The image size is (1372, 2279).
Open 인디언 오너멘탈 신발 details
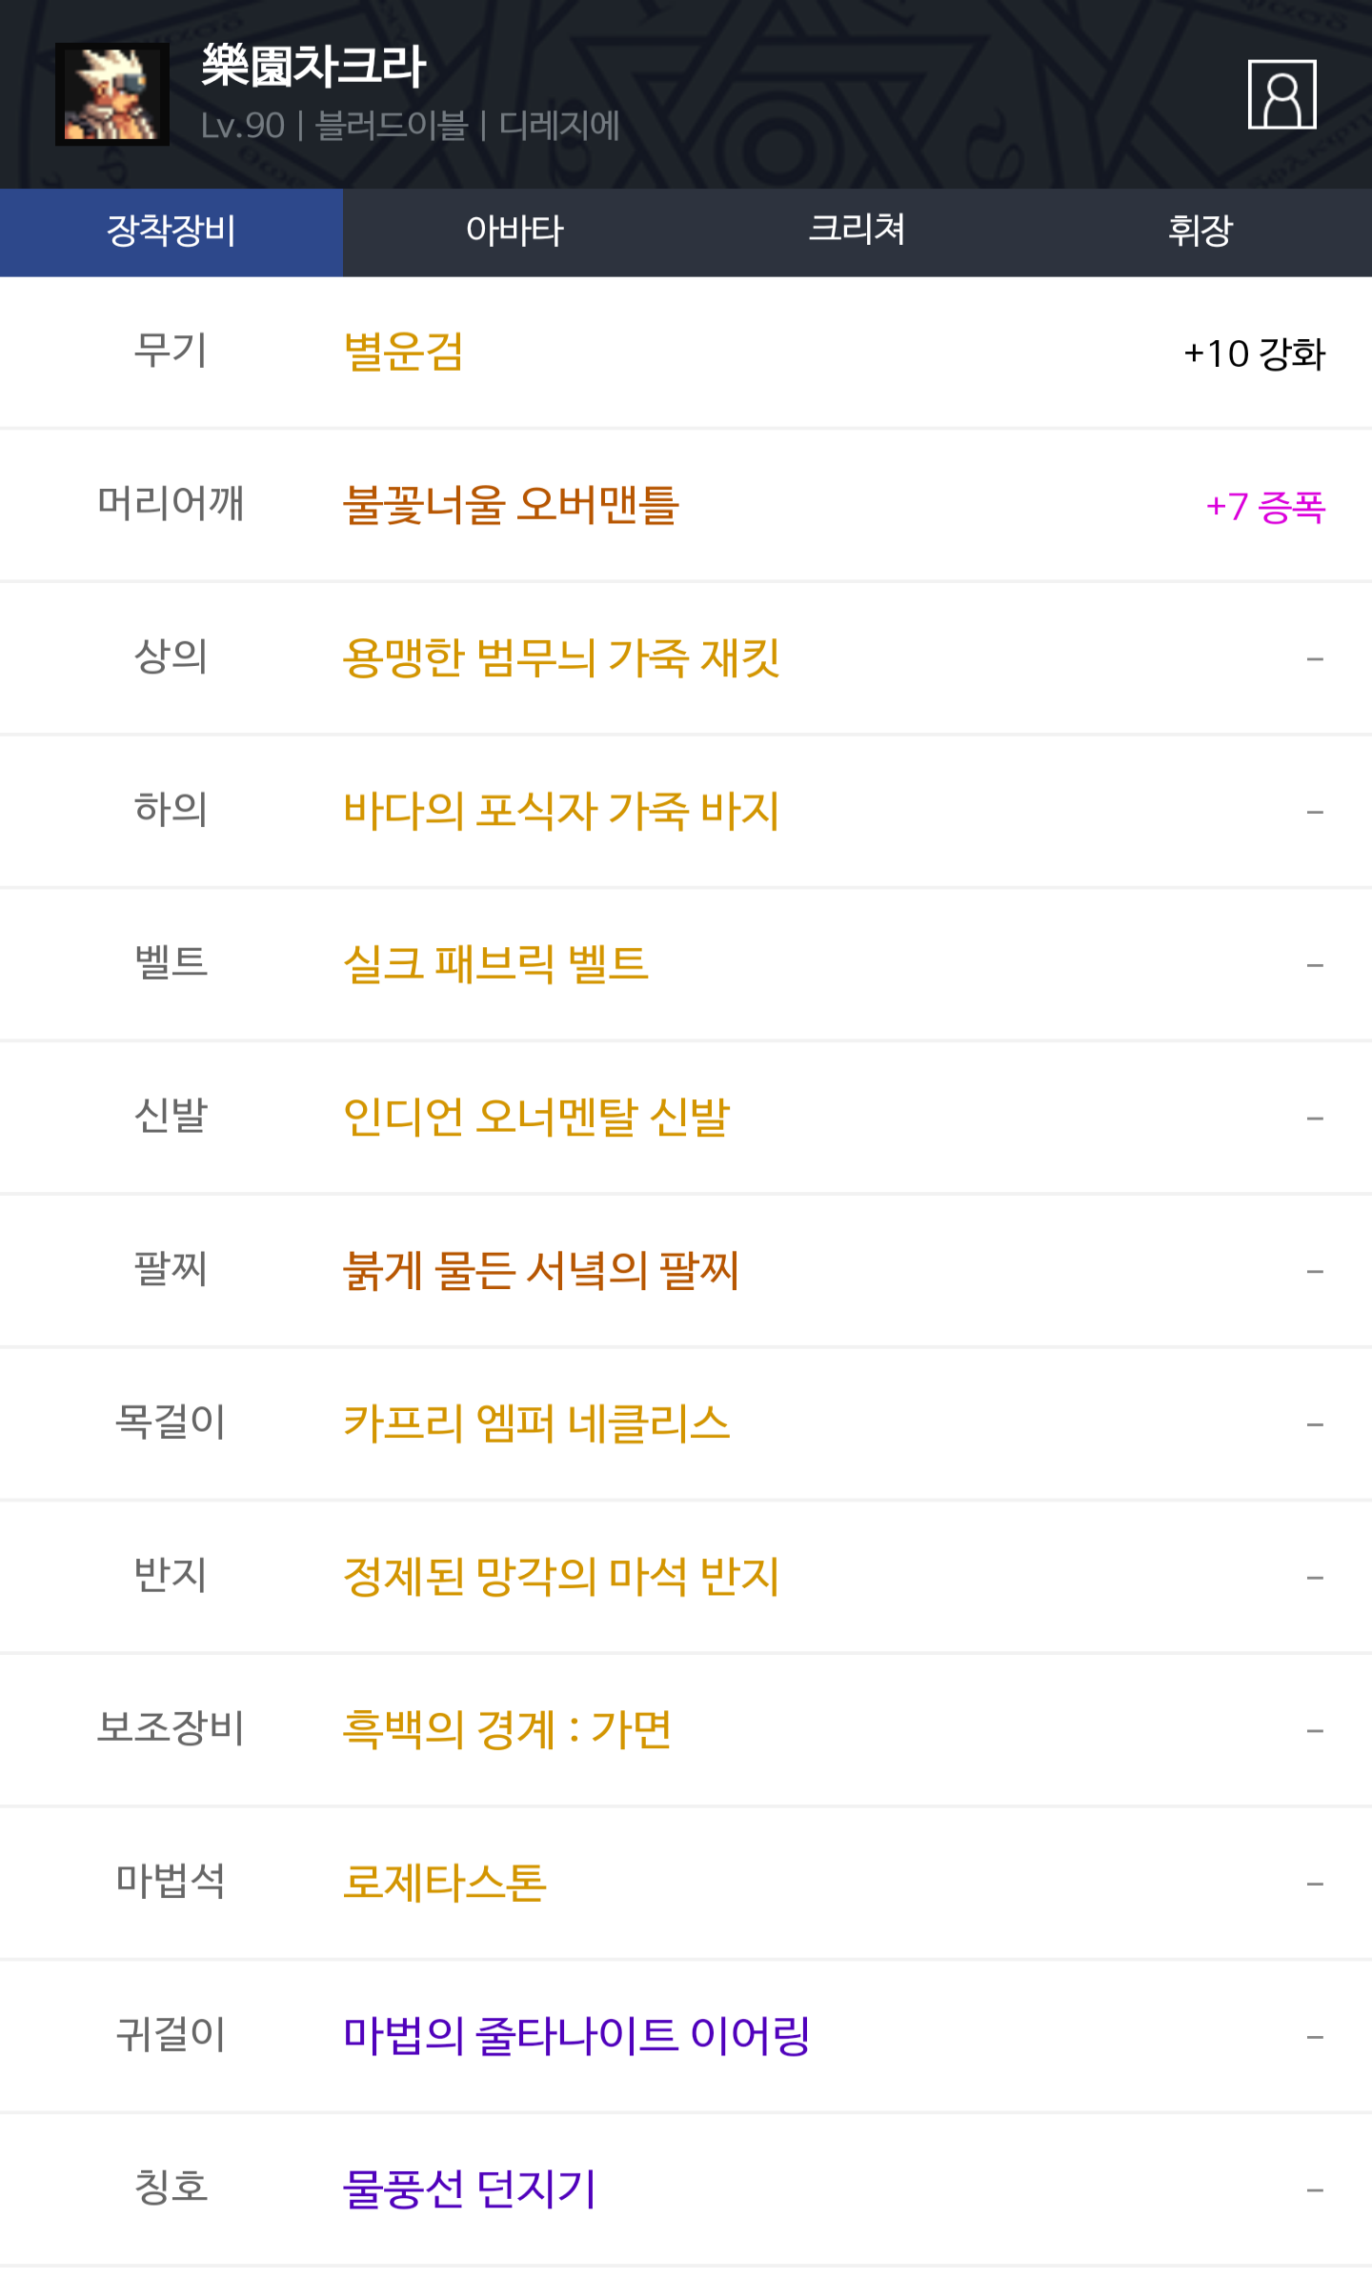pyautogui.click(x=536, y=1118)
